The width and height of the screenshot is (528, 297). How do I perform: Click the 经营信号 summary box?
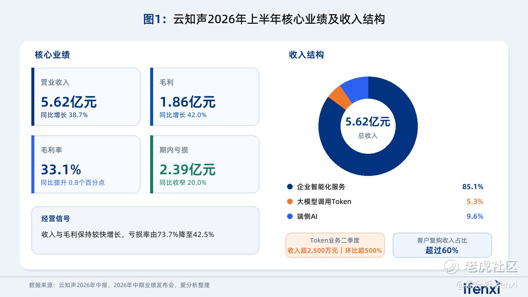click(145, 230)
